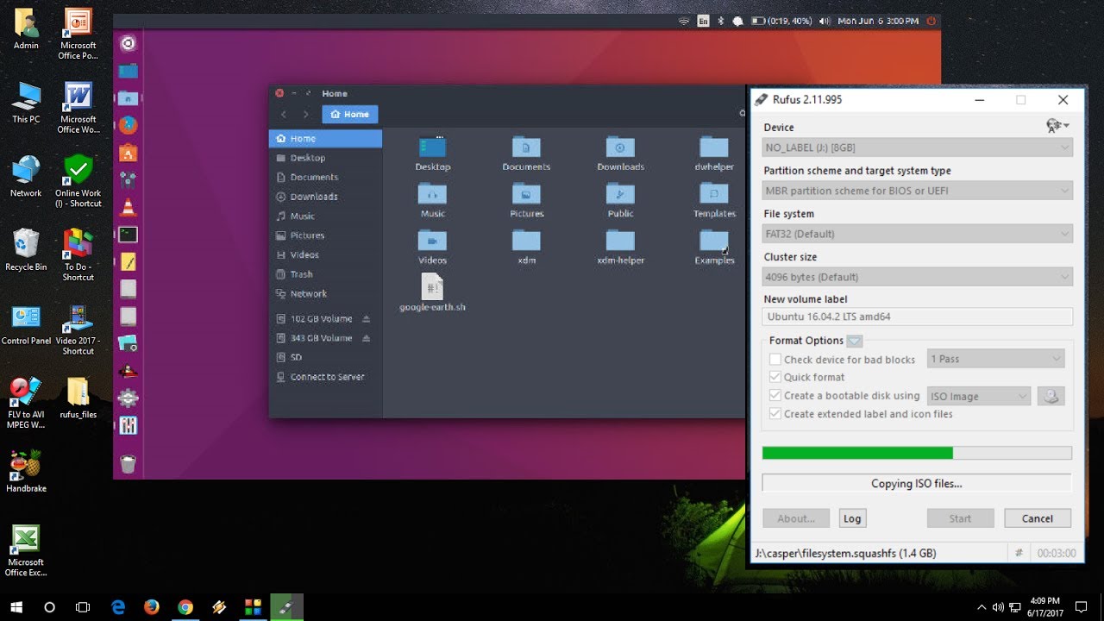
Task: Open the Handbrake desktop shortcut
Action: coord(26,473)
